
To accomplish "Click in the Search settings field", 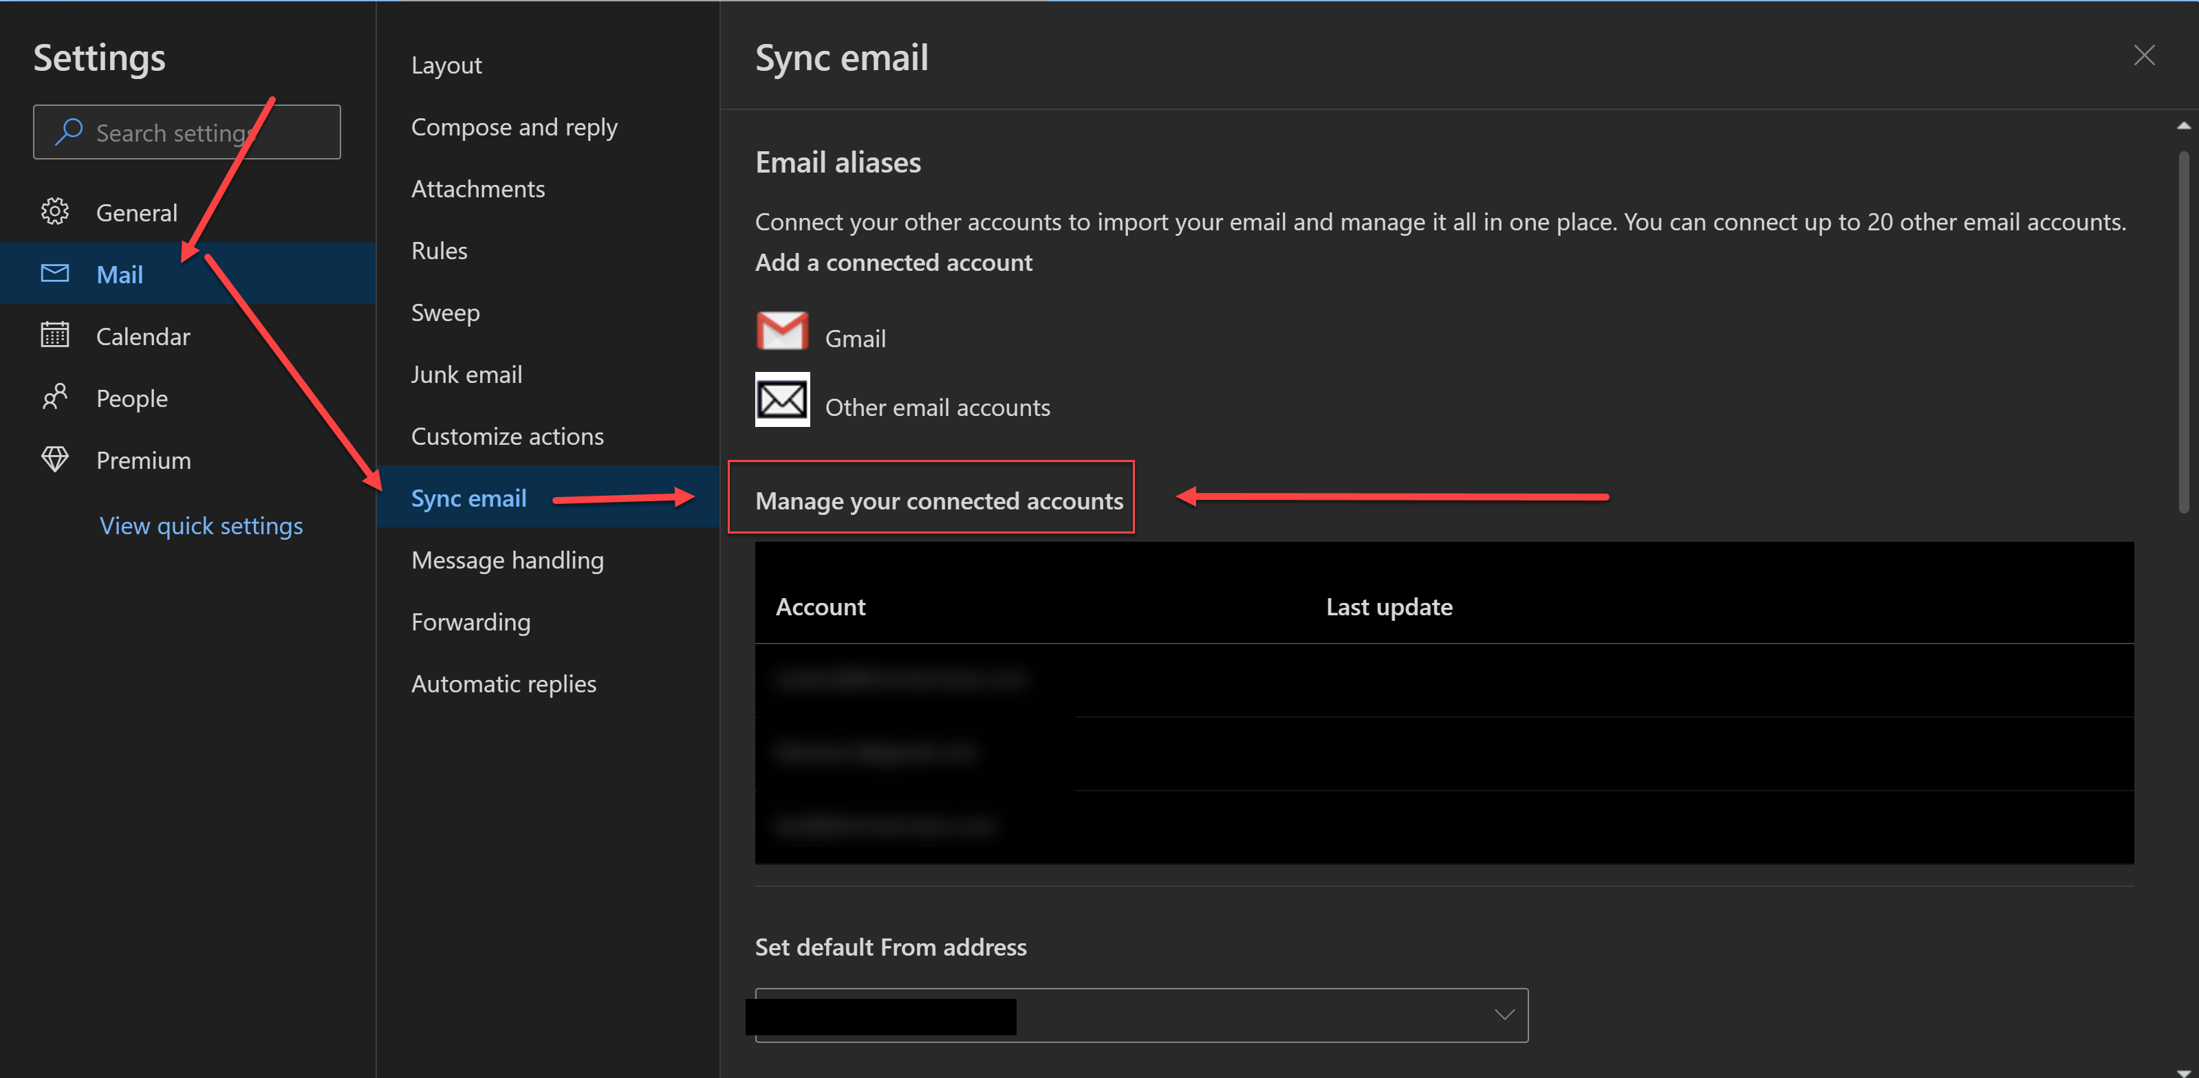I will 187,131.
